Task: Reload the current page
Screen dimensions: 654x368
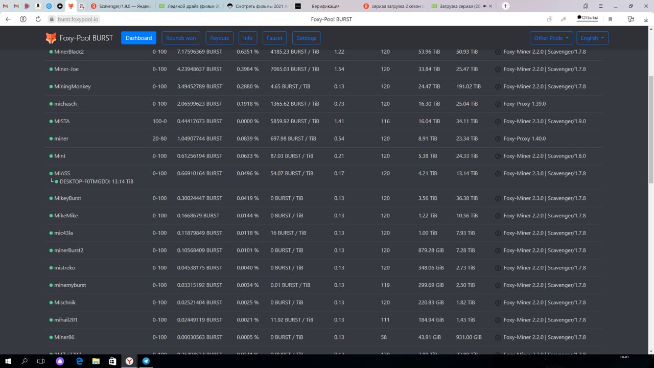Action: coord(38,19)
